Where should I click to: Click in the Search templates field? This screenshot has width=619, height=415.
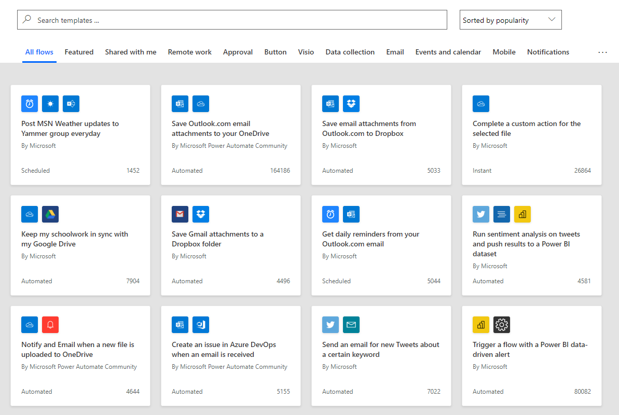tap(232, 20)
